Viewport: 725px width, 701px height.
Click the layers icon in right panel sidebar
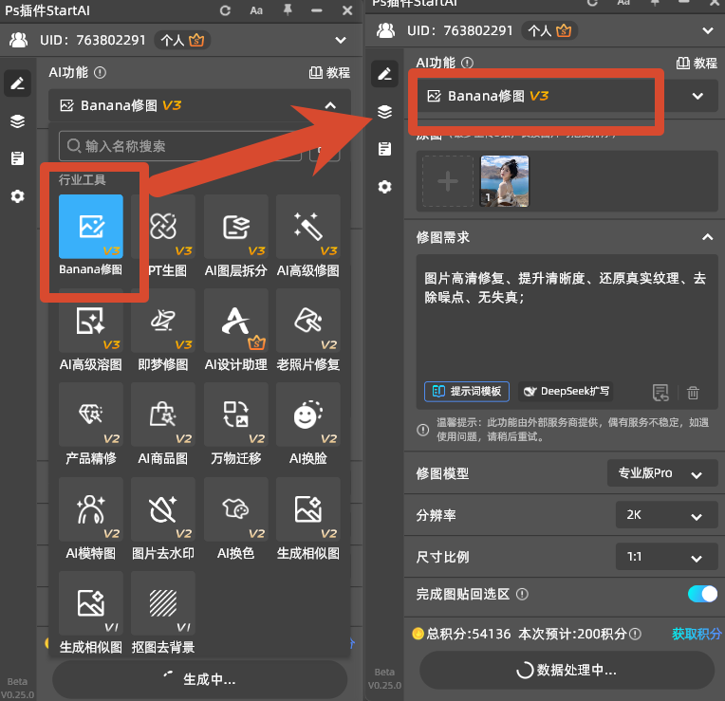click(384, 111)
